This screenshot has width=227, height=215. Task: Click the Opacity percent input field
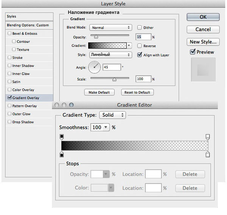pos(143,37)
